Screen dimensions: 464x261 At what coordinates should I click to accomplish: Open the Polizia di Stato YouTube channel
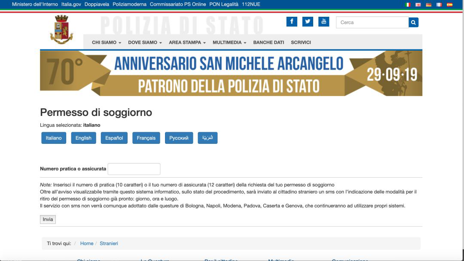point(324,21)
